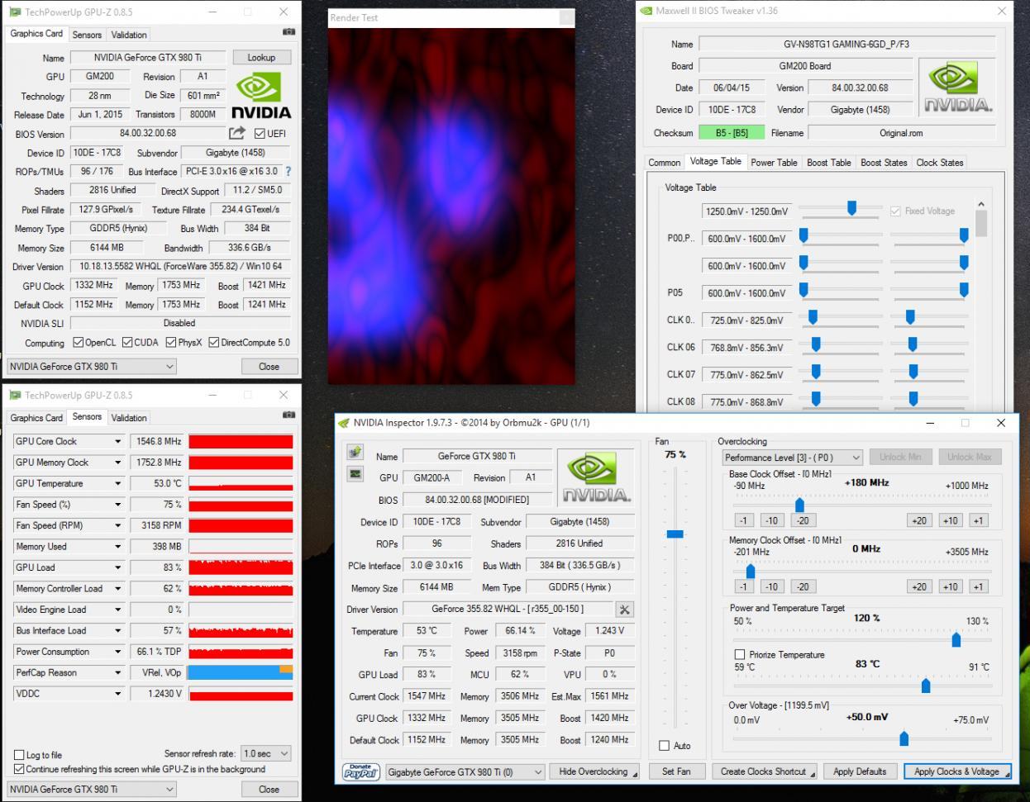Image resolution: width=1030 pixels, height=802 pixels.
Task: Open Gigabyte GeForce GTX 980 Ti (0) dropdown
Action: click(x=465, y=772)
